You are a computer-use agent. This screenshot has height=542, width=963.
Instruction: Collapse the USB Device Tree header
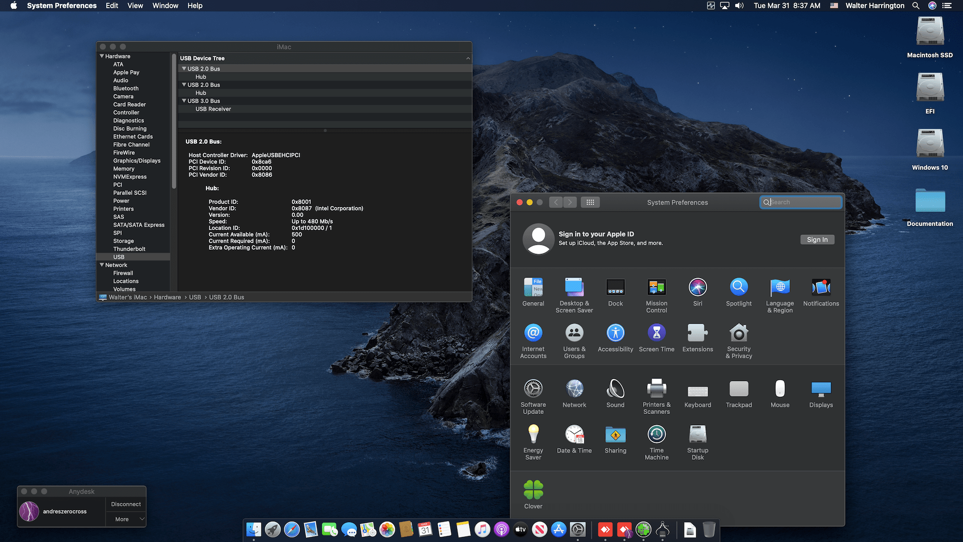click(468, 58)
